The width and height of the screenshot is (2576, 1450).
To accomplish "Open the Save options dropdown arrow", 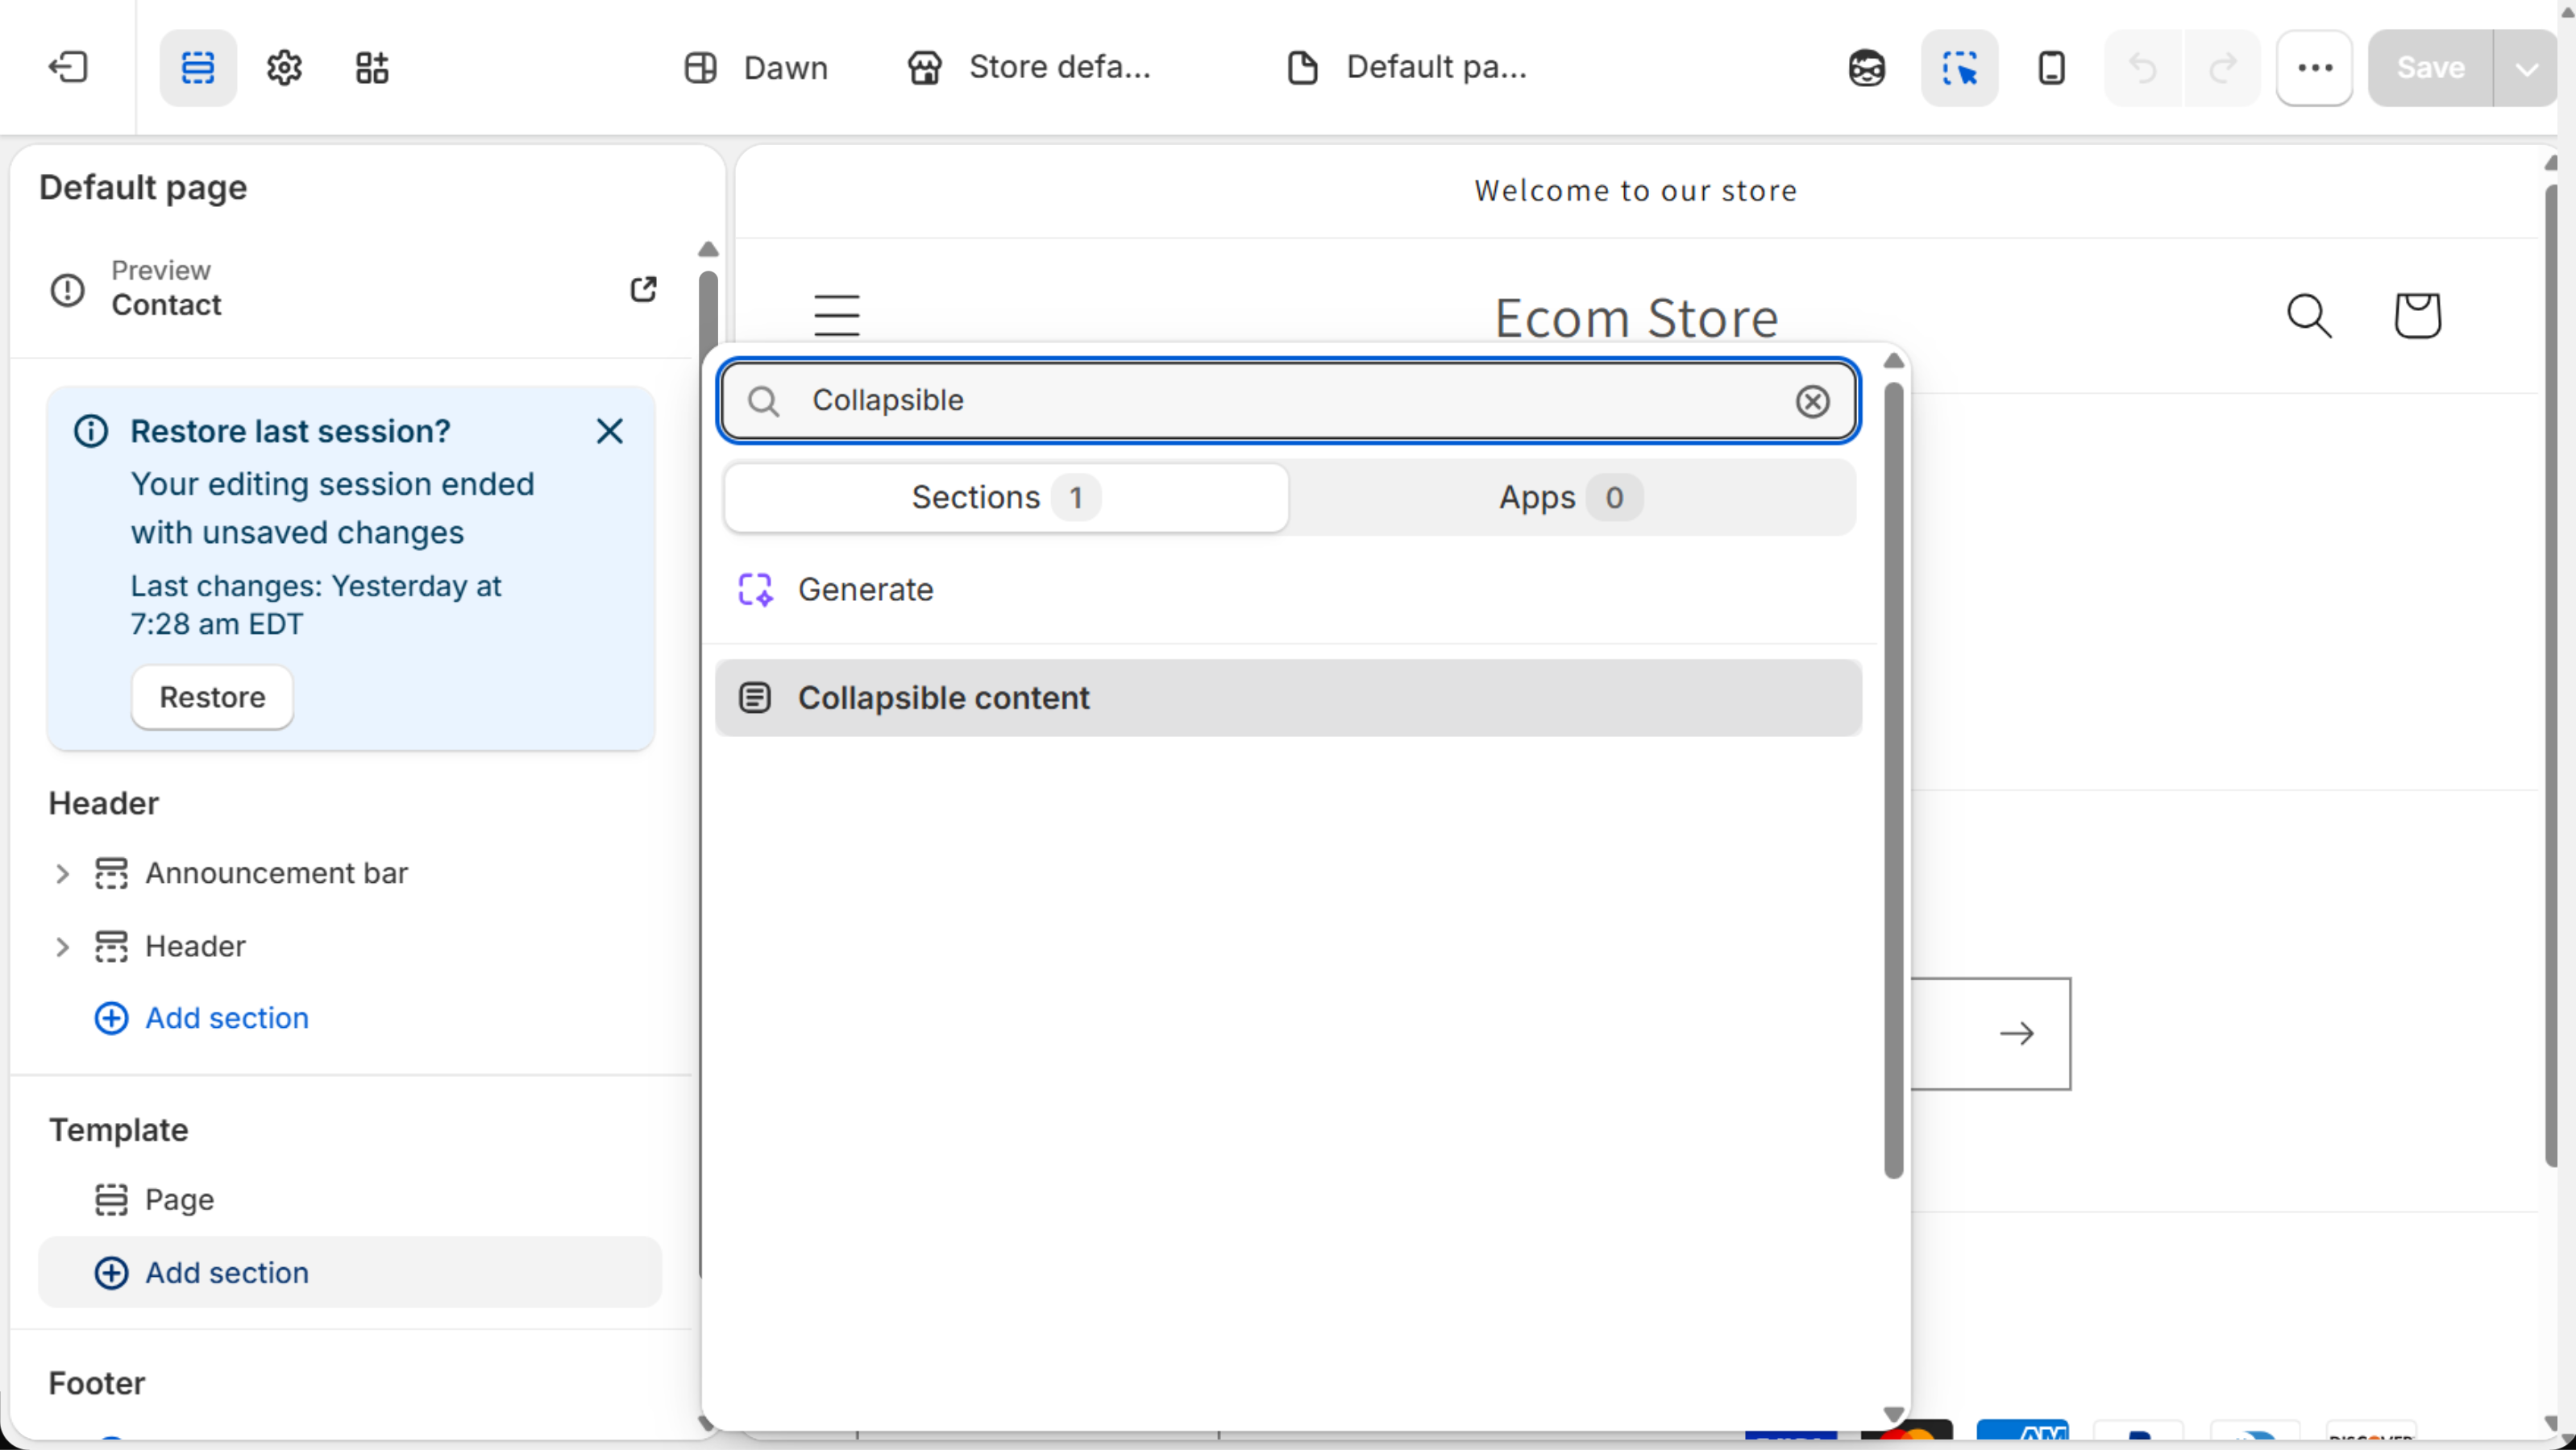I will click(x=2526, y=68).
